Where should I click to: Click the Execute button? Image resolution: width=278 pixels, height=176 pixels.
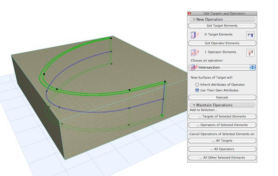pos(222,97)
